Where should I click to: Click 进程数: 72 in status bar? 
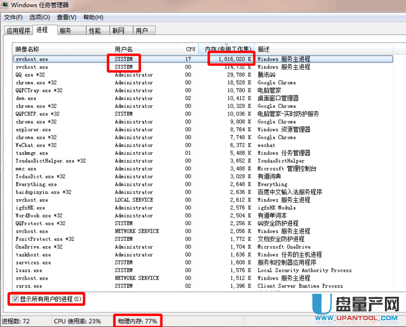16,321
